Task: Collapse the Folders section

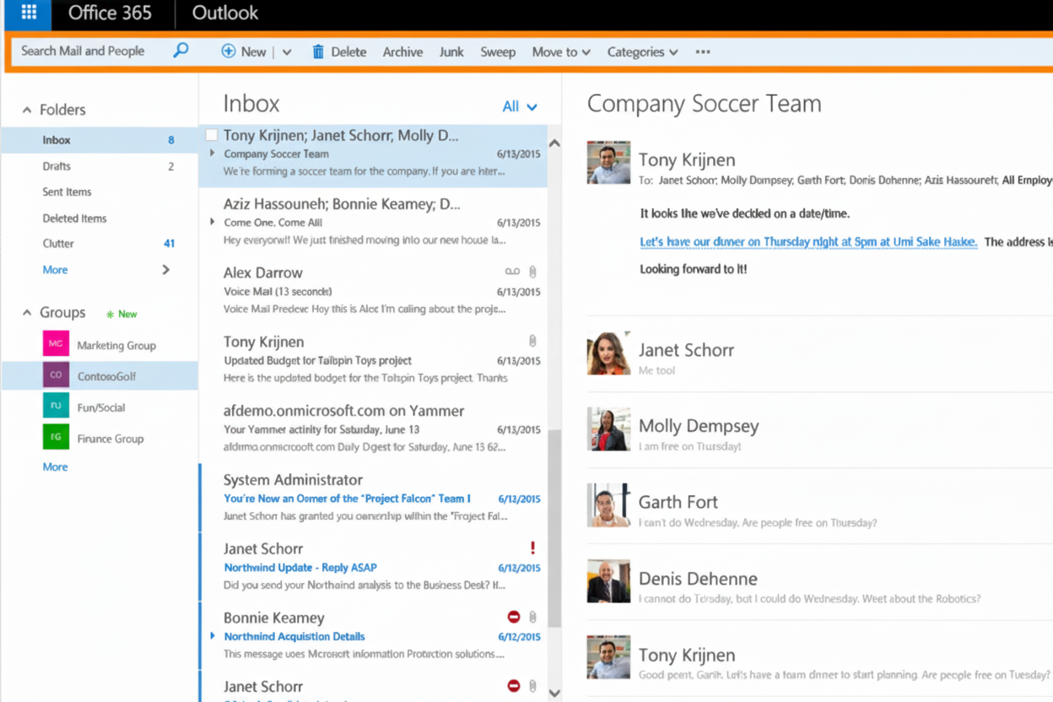Action: [x=28, y=110]
